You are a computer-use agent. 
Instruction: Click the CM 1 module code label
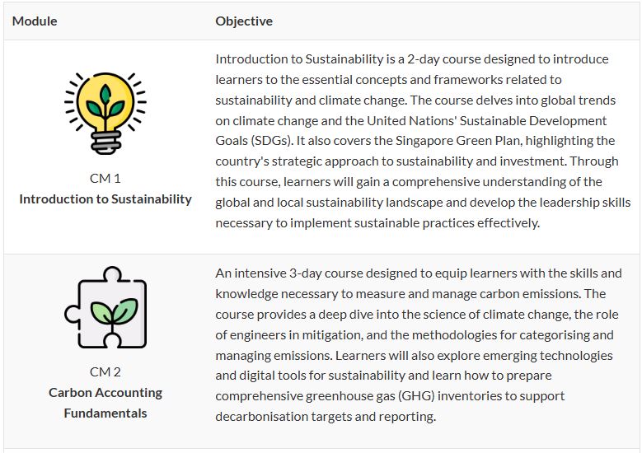[105, 179]
